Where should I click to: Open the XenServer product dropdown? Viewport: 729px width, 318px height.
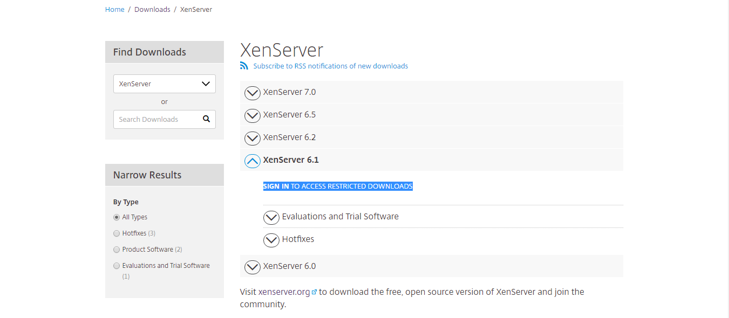(165, 84)
